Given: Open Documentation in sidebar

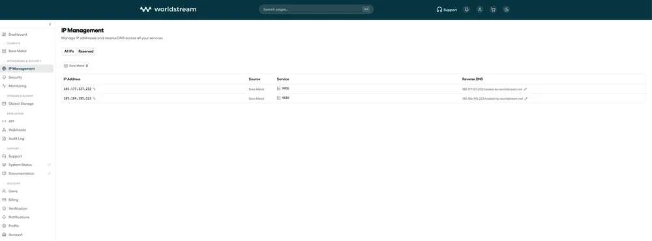Looking at the screenshot, I should tap(22, 173).
